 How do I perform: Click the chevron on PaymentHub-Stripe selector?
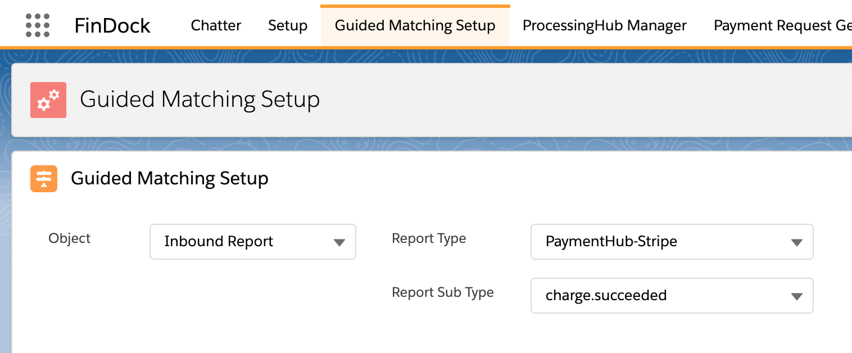[x=796, y=242]
